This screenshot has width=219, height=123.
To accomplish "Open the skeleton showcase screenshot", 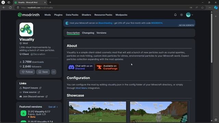I will pyautogui.click(x=159, y=112).
